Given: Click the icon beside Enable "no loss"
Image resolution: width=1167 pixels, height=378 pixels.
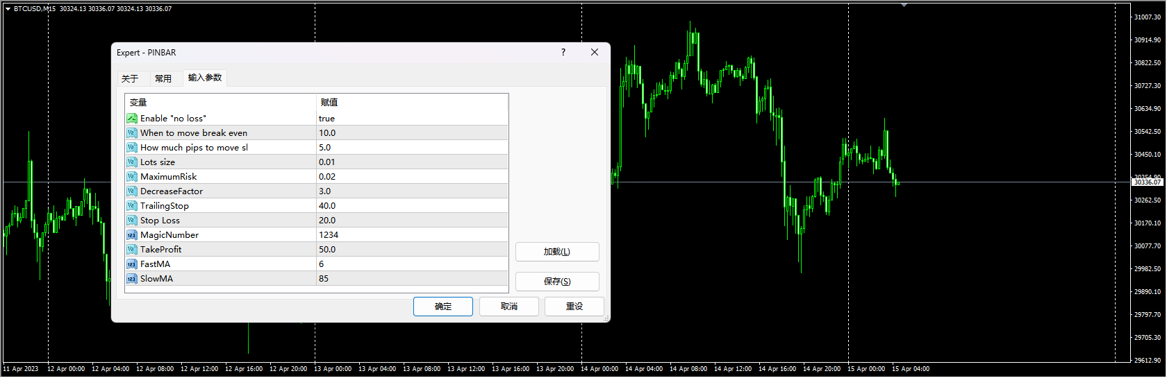Looking at the screenshot, I should pyautogui.click(x=132, y=119).
